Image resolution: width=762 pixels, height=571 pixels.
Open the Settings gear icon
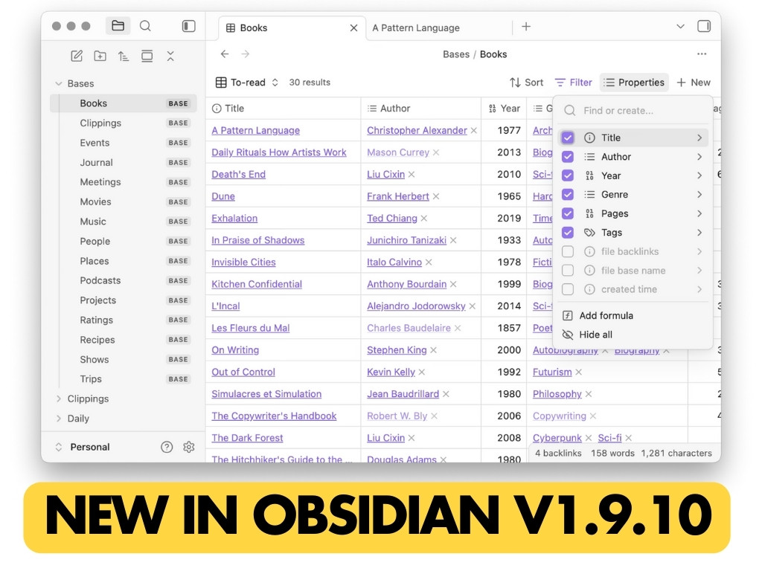click(x=188, y=447)
